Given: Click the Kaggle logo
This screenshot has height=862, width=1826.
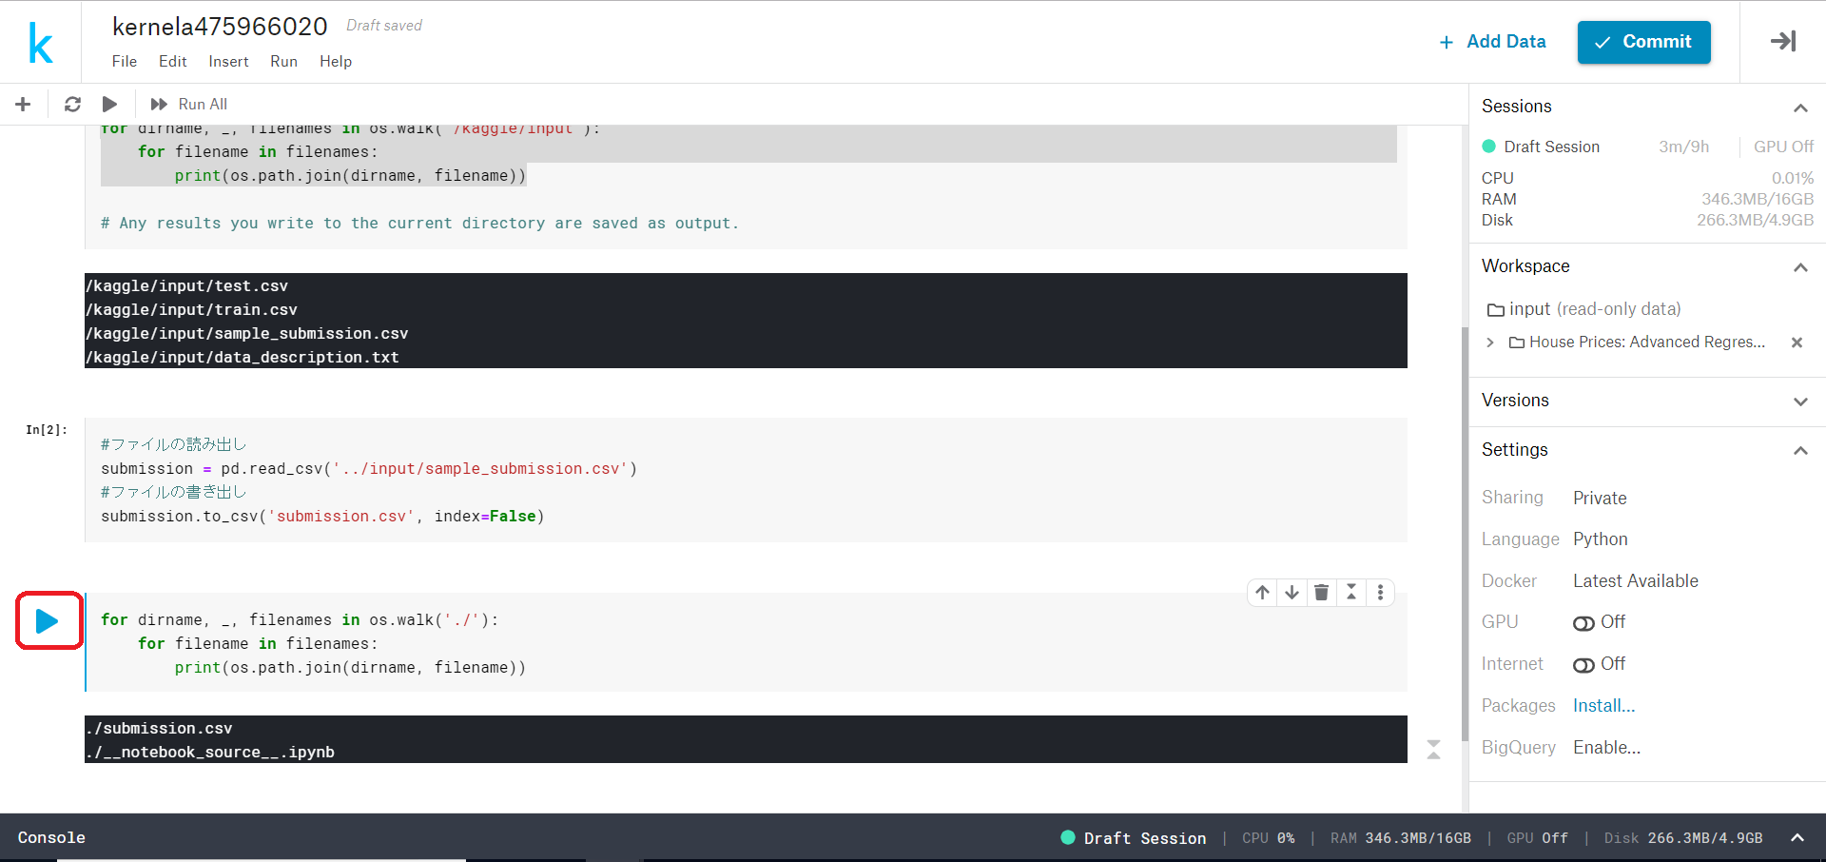Looking at the screenshot, I should coord(40,42).
